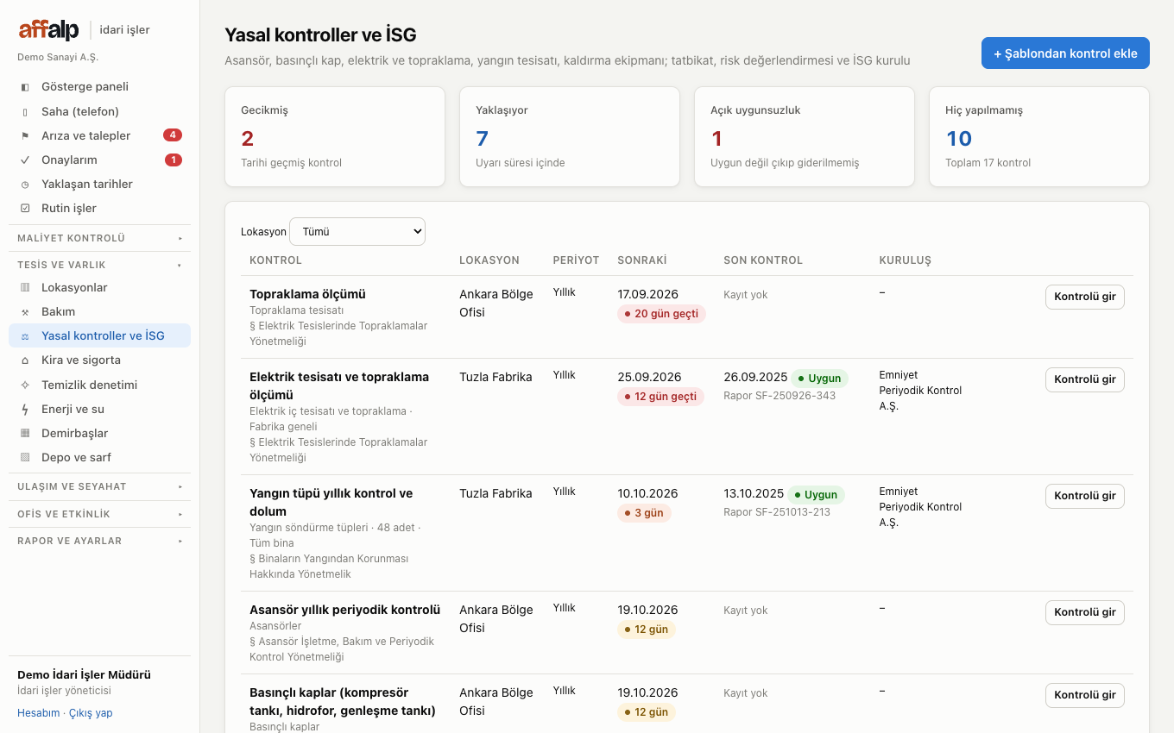This screenshot has height=733, width=1174.
Task: Click Kontrolü gir for Topraklama ölçümü
Action: click(1085, 297)
